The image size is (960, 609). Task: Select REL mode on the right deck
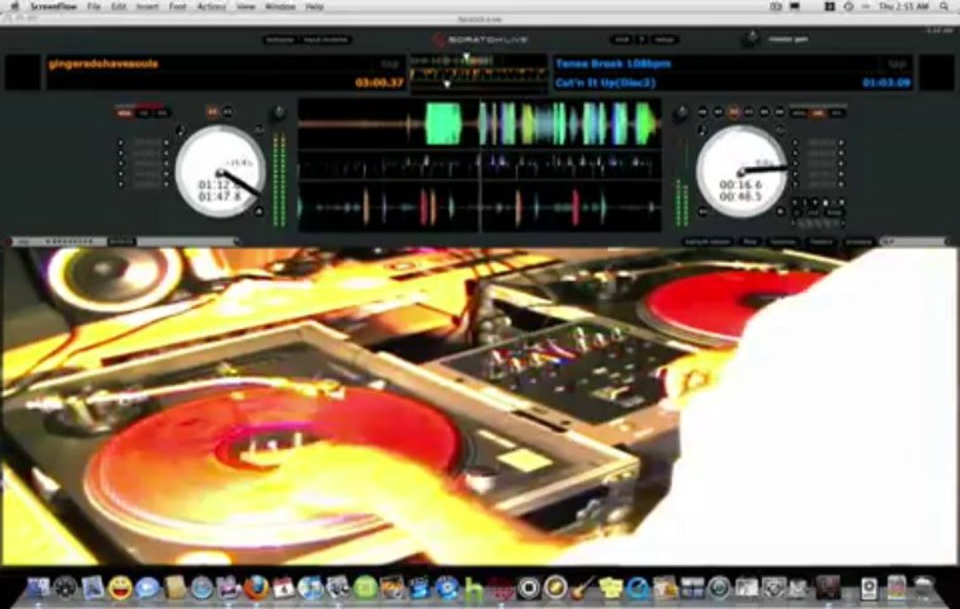tap(818, 112)
